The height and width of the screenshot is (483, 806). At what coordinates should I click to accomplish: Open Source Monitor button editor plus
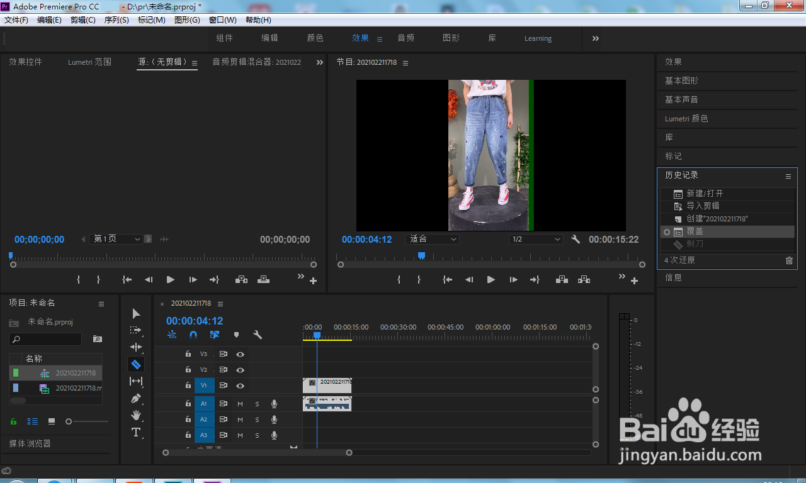point(313,281)
